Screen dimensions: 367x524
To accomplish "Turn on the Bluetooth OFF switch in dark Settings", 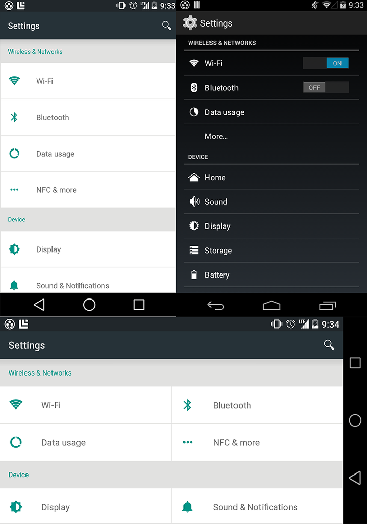I will [x=326, y=88].
